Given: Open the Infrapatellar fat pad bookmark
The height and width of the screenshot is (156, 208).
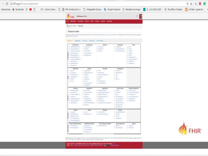Looking at the screenshot, I should pos(92,9).
